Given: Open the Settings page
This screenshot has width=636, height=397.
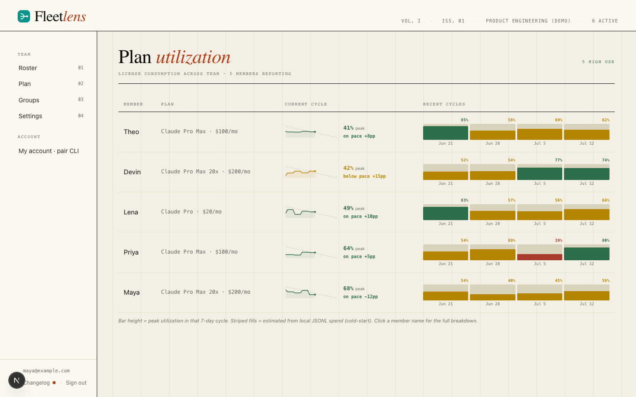Looking at the screenshot, I should coord(51,116).
